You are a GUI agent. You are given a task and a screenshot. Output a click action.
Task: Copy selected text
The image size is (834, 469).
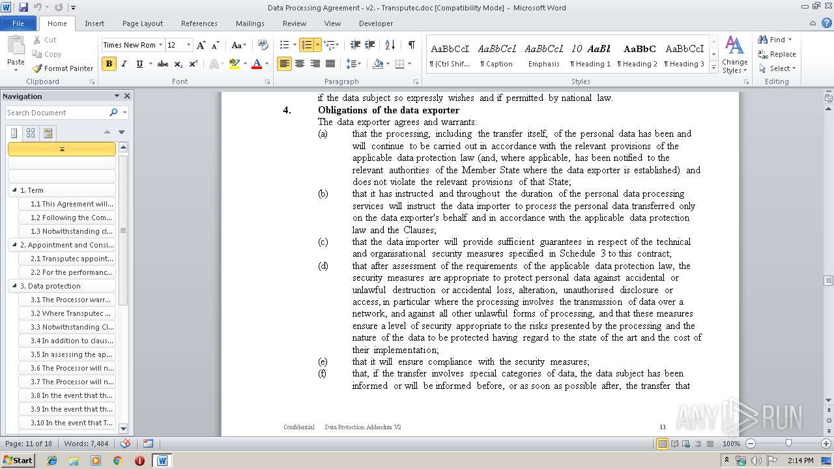pyautogui.click(x=47, y=54)
